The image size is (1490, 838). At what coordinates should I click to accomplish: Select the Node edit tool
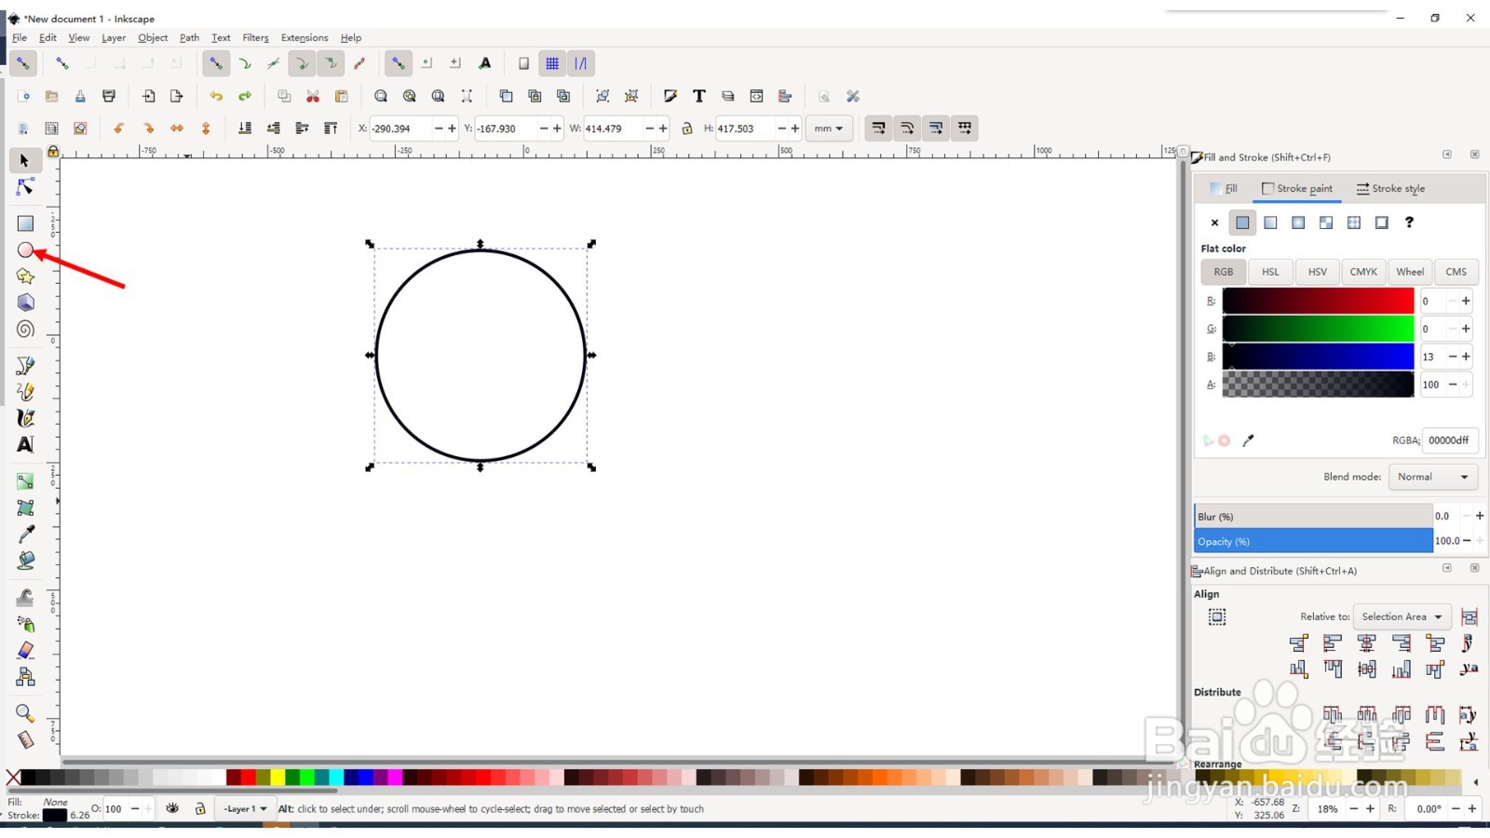pos(25,187)
